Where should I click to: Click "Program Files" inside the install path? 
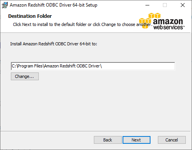(x=30, y=66)
